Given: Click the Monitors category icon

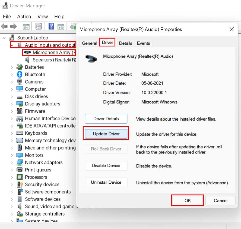Looking at the screenshot, I should [x=20, y=155].
